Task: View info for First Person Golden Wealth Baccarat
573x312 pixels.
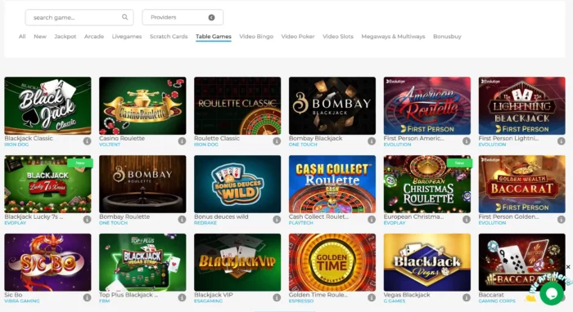Action: point(562,220)
